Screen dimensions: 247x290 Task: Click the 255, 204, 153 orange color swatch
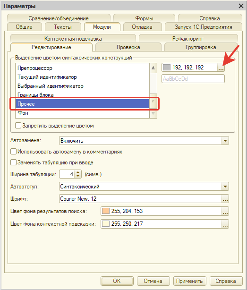coord(106,211)
